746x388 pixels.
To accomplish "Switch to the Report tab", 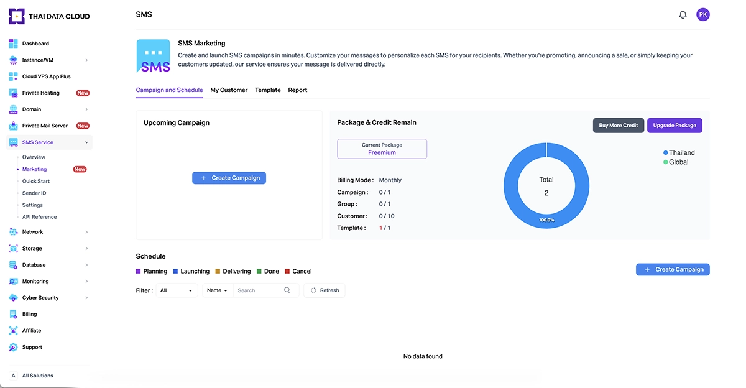I will (x=298, y=90).
